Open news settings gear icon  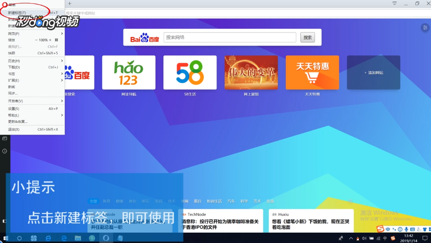coord(350,201)
